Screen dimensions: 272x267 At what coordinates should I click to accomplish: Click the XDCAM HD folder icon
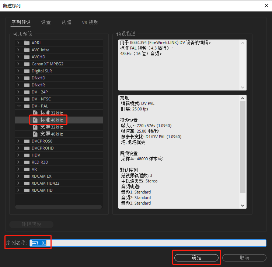(x=27, y=190)
